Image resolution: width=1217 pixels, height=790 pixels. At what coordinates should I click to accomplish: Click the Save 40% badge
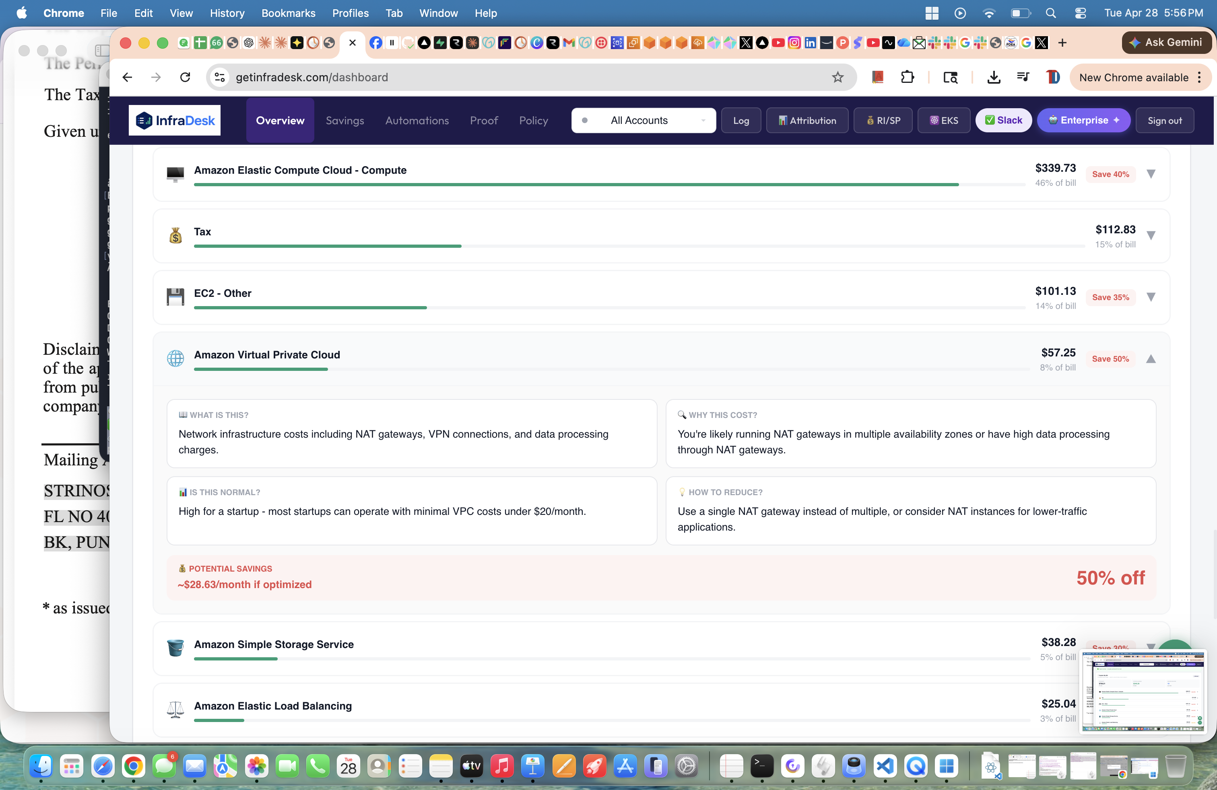[x=1110, y=174]
